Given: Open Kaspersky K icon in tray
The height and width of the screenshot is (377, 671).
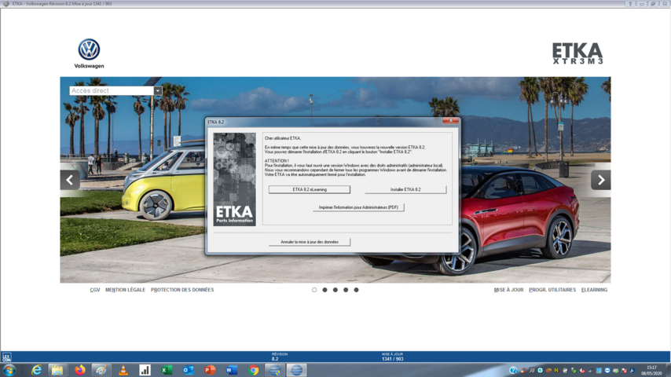Looking at the screenshot, I should tap(557, 370).
